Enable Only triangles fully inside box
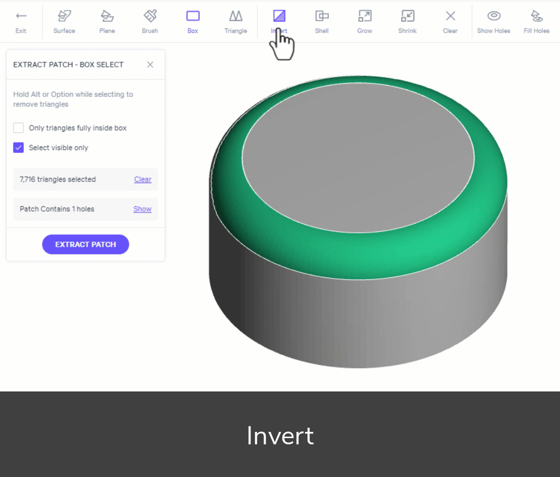This screenshot has height=477, width=560. click(19, 128)
